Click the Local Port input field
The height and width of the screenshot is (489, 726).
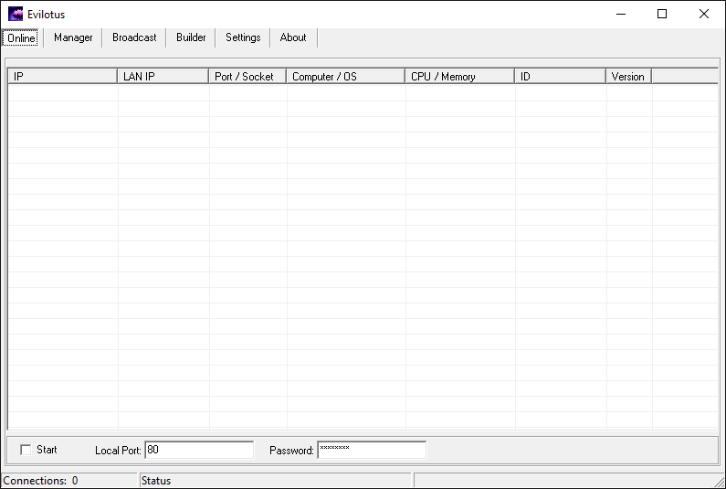(x=198, y=450)
